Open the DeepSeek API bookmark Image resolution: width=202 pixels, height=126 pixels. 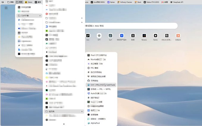pyautogui.click(x=177, y=2)
